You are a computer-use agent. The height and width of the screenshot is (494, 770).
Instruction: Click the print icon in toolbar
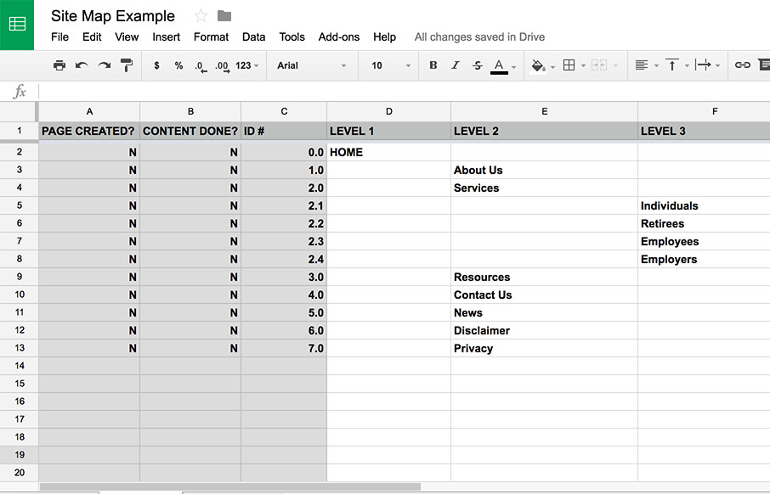[x=59, y=65]
